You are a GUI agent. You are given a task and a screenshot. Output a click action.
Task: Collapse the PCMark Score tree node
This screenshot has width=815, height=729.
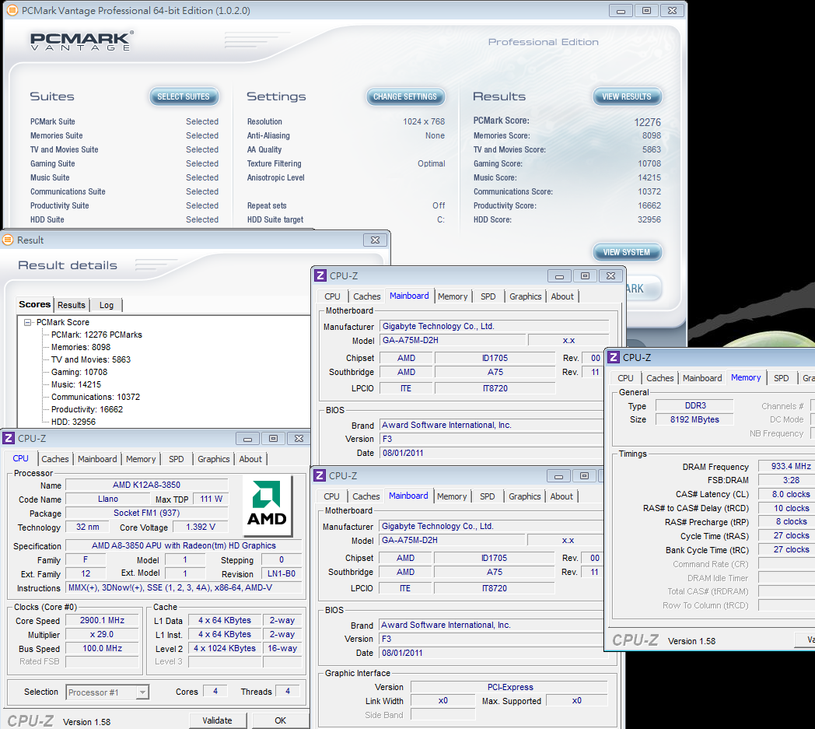click(x=27, y=322)
